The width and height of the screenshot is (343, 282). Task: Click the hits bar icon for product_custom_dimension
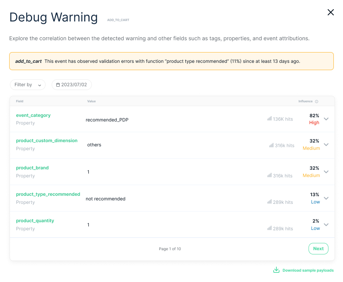click(271, 146)
